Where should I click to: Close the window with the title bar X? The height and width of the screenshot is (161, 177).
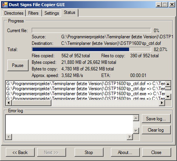click(172, 5)
